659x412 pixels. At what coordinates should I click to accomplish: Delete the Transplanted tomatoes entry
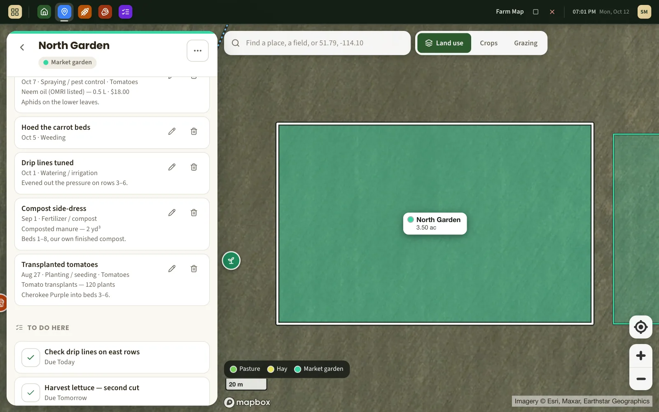pos(194,269)
